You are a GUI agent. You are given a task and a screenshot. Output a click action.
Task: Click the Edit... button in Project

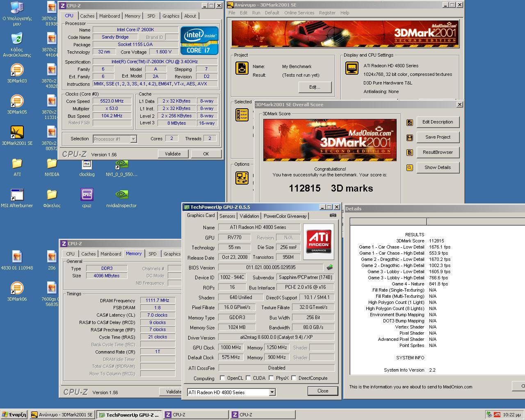tap(315, 87)
